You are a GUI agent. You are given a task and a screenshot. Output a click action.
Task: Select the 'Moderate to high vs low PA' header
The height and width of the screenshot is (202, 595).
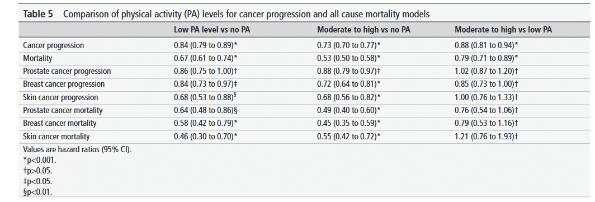(x=503, y=30)
